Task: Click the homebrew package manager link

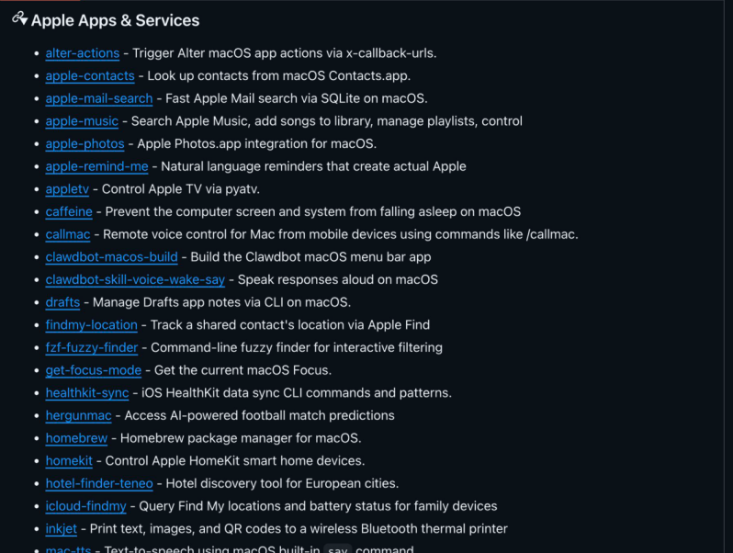Action: [76, 438]
